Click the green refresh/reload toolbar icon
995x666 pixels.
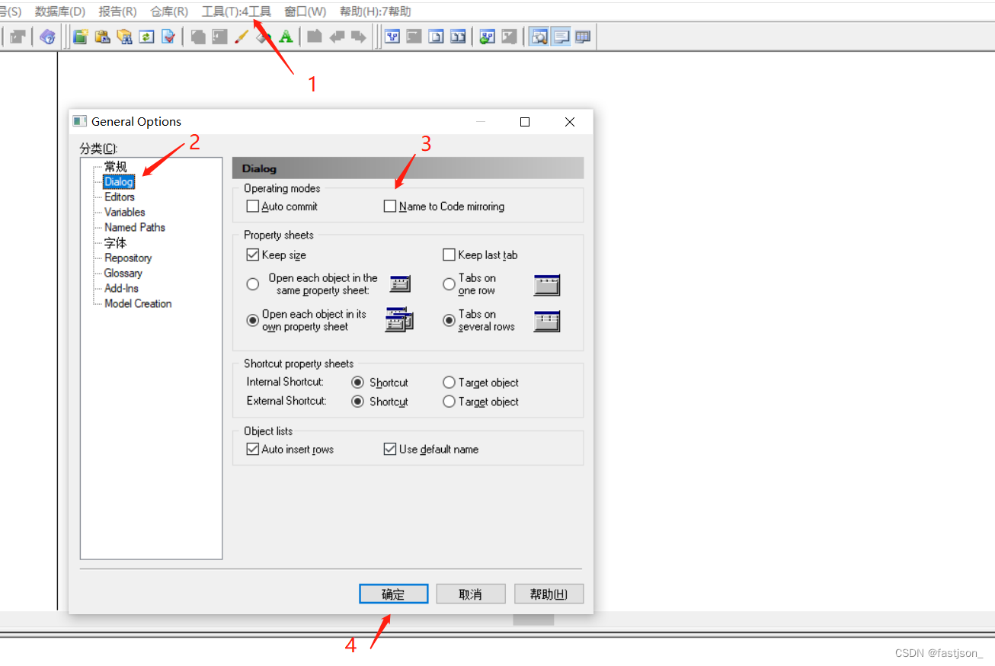coord(146,36)
